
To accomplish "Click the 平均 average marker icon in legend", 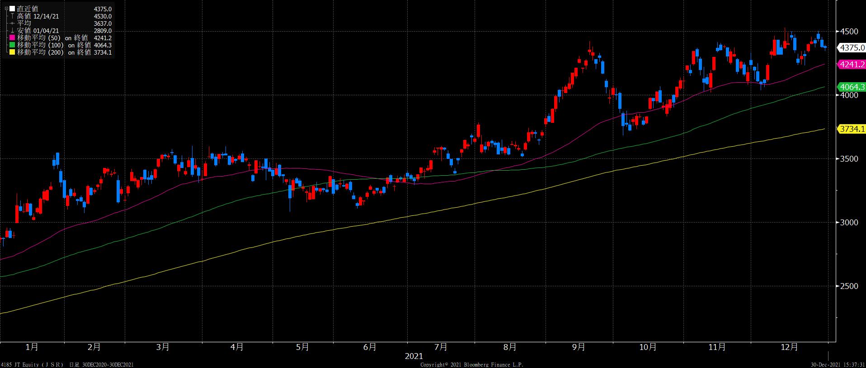I will tap(12, 23).
